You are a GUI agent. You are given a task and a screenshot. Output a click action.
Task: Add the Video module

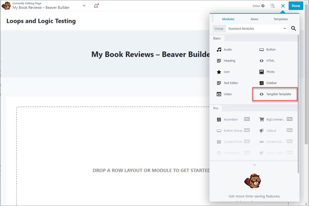[228, 94]
